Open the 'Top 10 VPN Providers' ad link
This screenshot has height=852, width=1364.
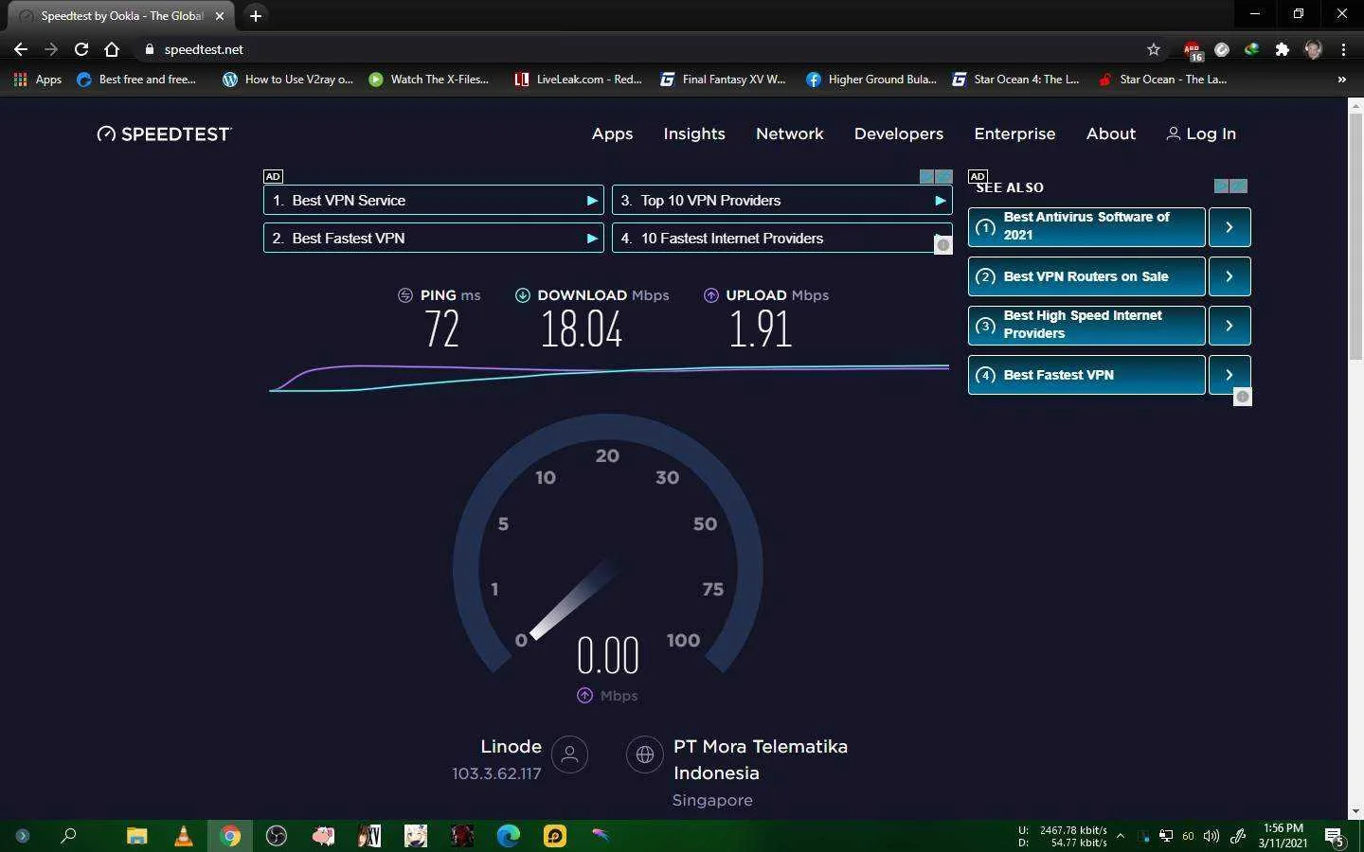click(x=782, y=201)
